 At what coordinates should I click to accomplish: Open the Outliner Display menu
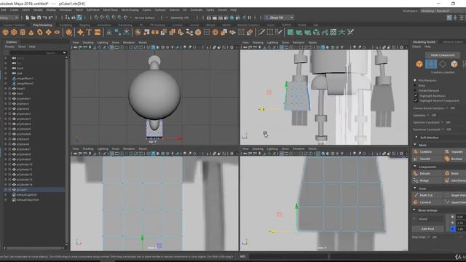(9, 47)
